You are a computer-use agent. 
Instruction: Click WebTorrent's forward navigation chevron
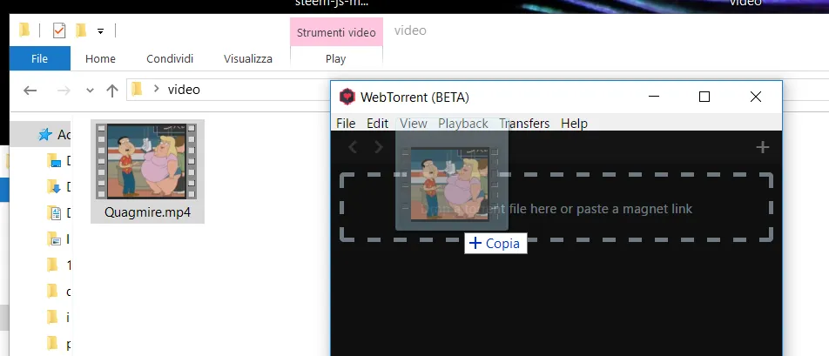pos(379,147)
